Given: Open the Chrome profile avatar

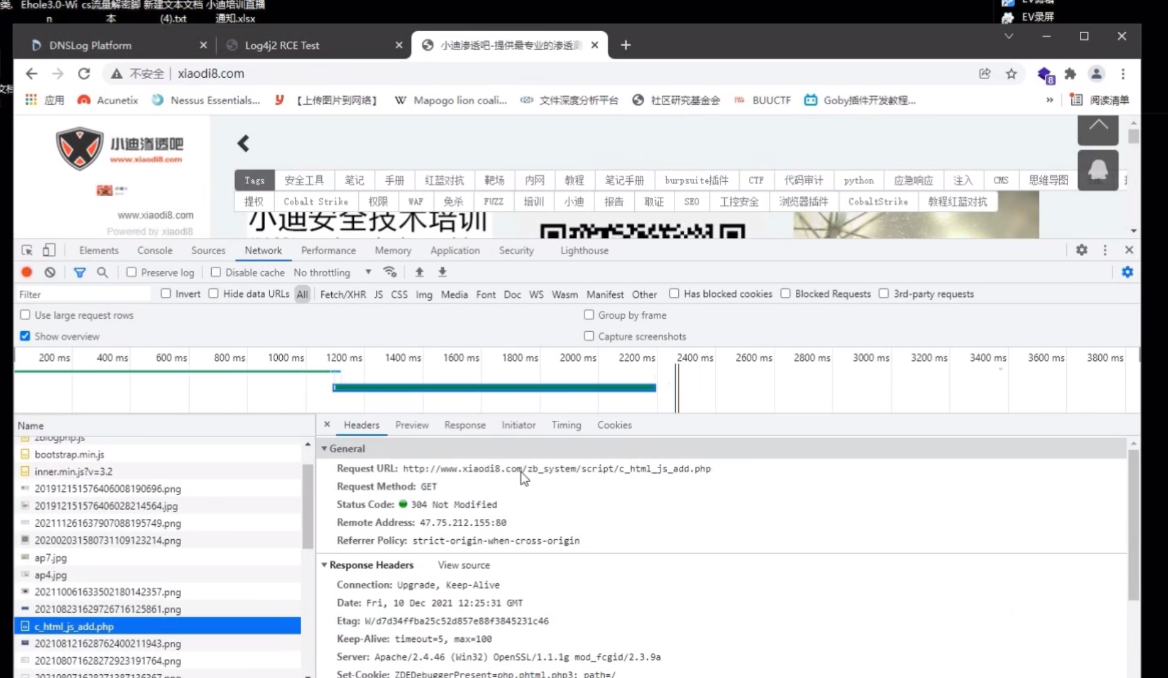Looking at the screenshot, I should [x=1096, y=73].
